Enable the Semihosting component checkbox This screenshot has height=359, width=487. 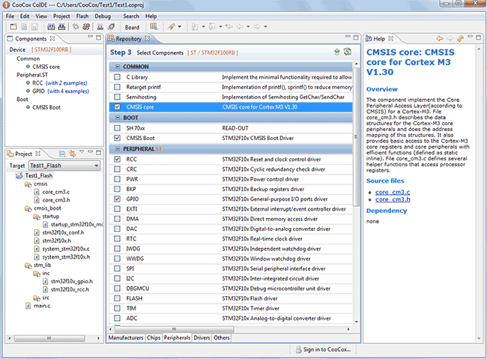117,97
